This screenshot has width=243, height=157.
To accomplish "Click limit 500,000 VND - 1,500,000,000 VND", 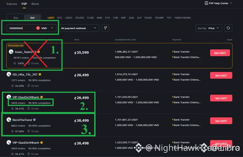I will (x=136, y=57).
